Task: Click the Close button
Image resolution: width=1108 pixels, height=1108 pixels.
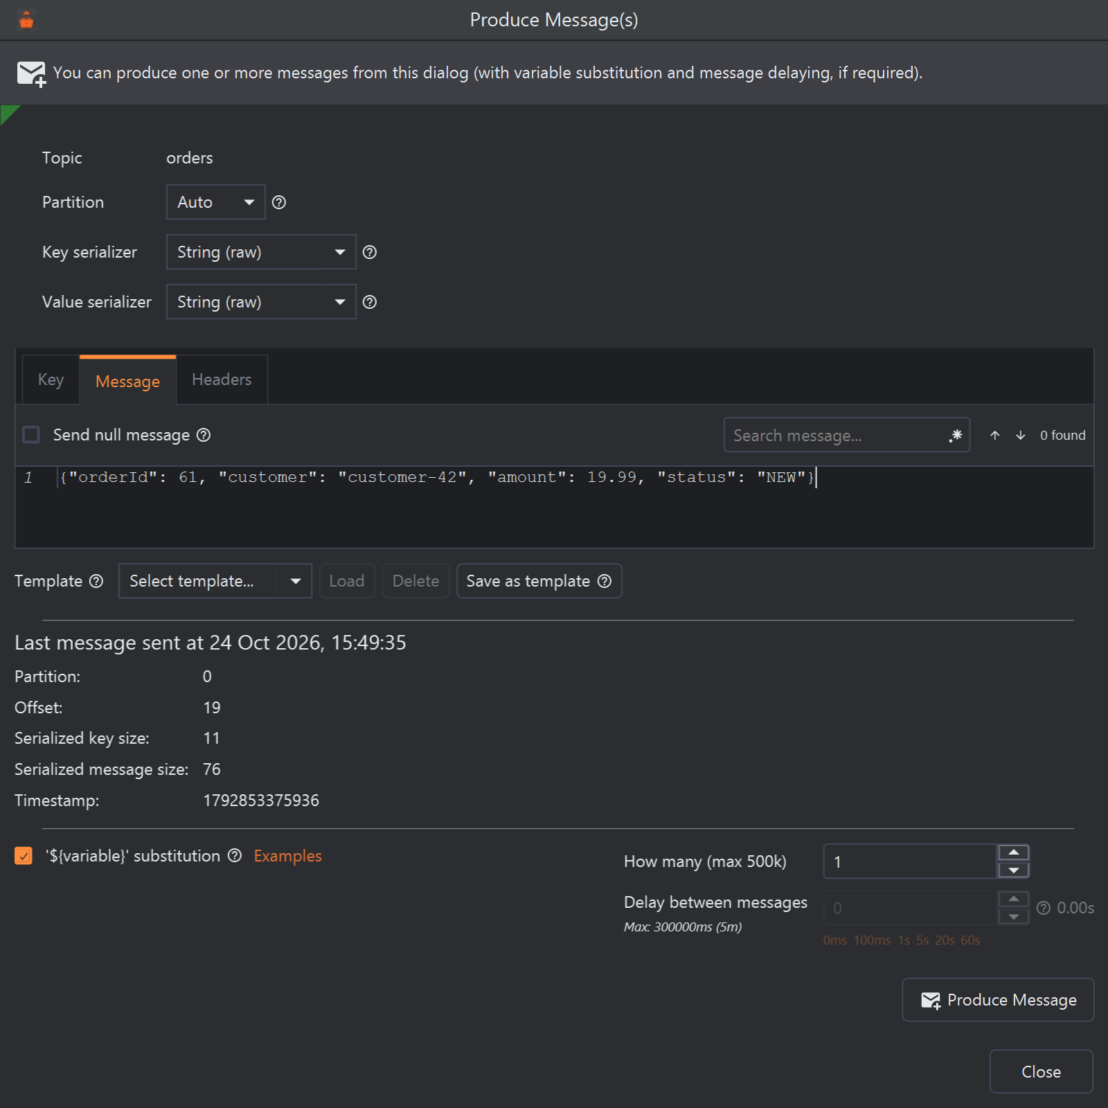Action: [1042, 1072]
